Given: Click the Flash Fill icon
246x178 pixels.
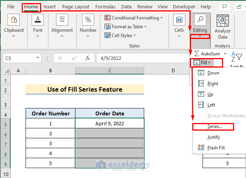Looking at the screenshot, I should click(x=201, y=147).
